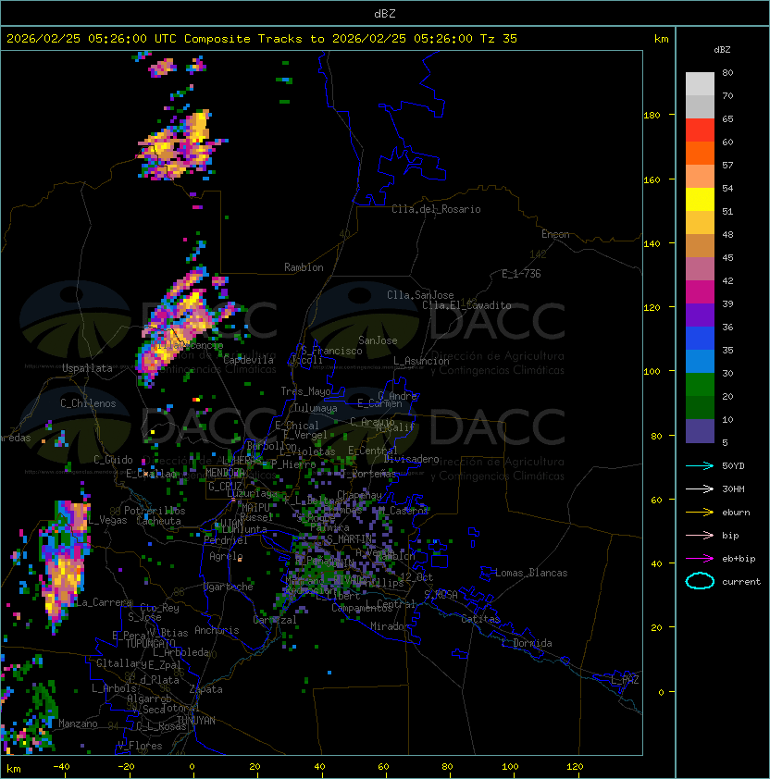This screenshot has height=779, width=770.
Task: Click the 'current' legend label
Action: (741, 582)
